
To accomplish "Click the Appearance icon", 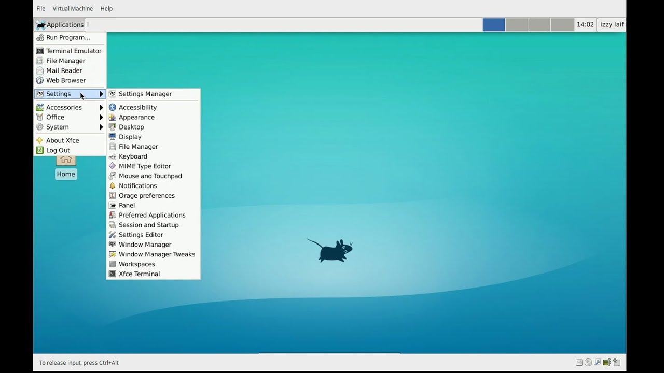I will pyautogui.click(x=113, y=117).
